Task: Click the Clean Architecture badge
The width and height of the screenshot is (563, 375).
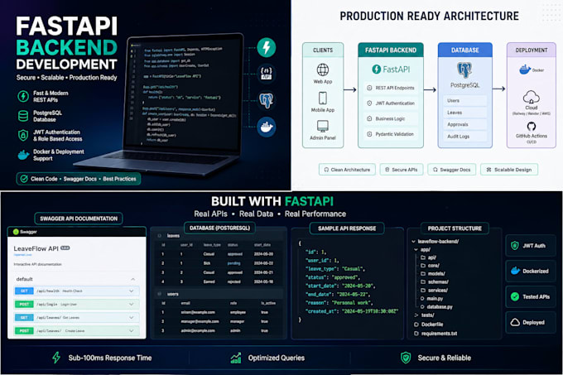Action: pyautogui.click(x=347, y=170)
